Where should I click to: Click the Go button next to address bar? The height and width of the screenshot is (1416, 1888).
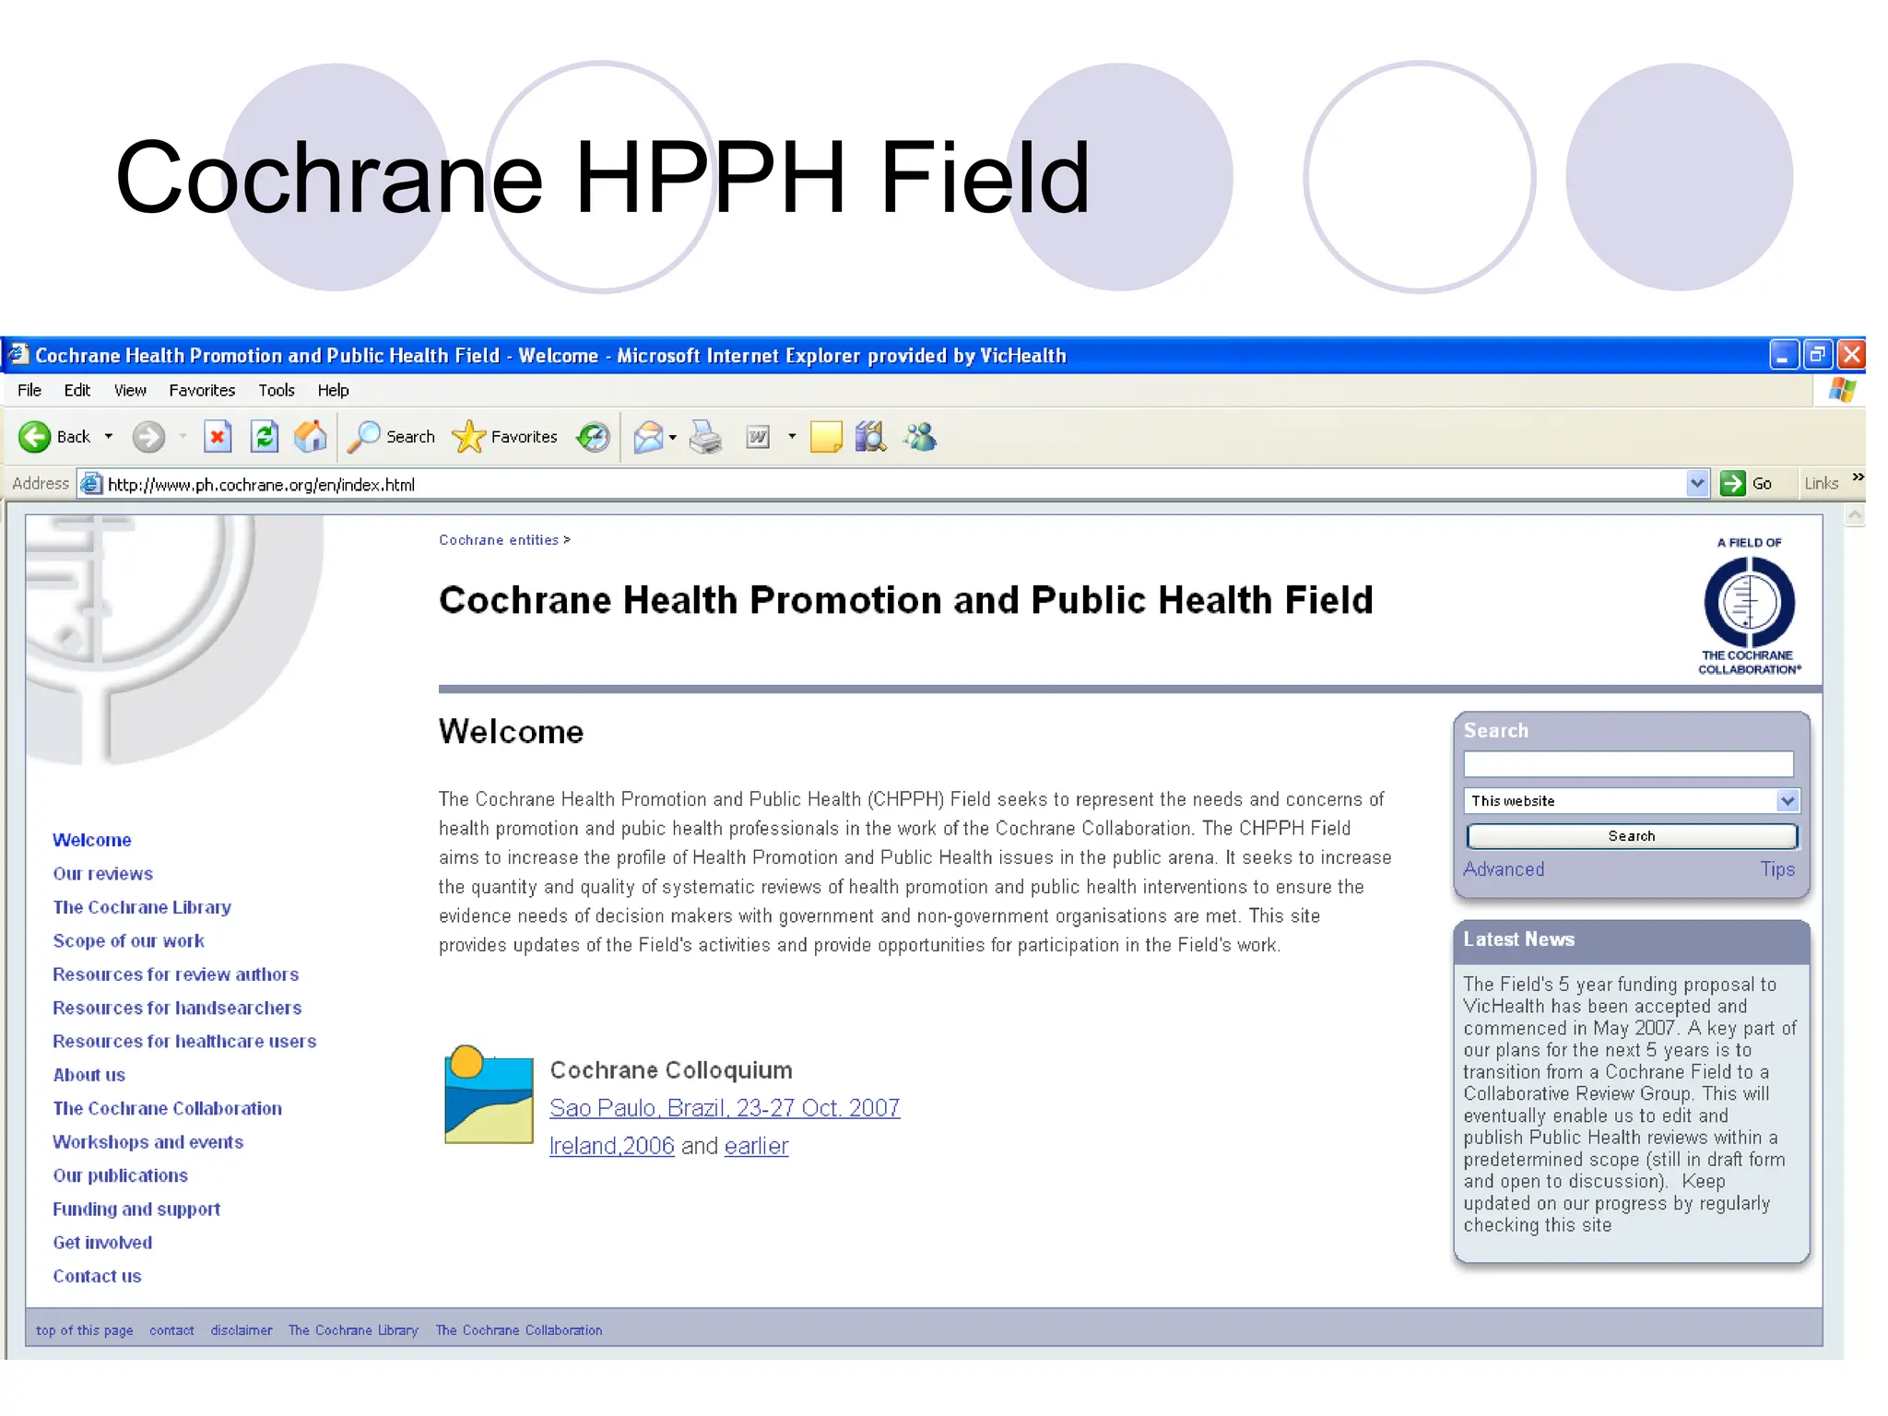1747,483
